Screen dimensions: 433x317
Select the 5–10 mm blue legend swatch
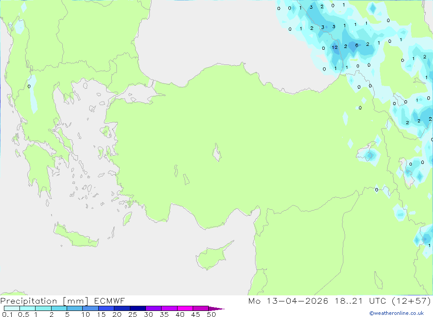coord(74,308)
